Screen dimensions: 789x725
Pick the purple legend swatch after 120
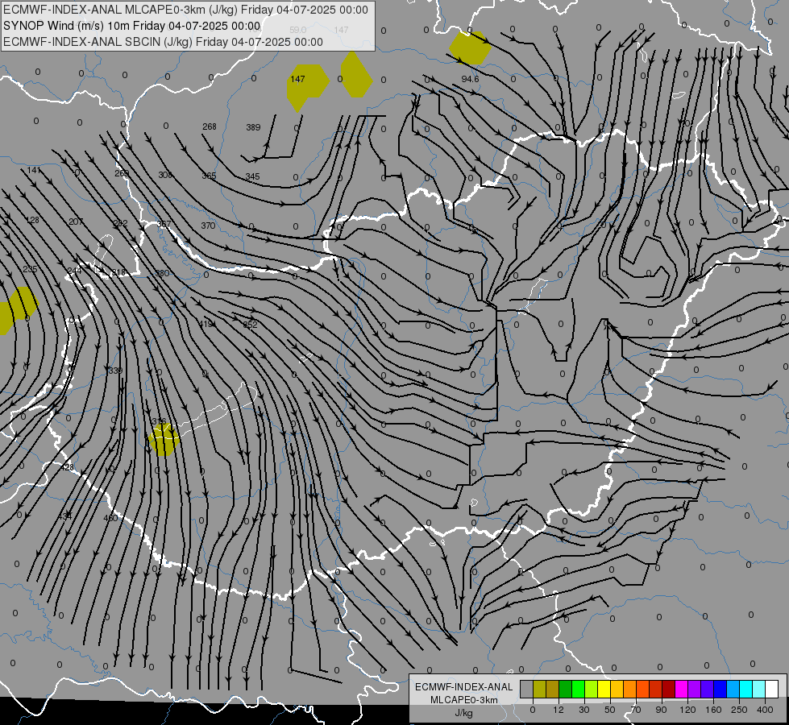pyautogui.click(x=695, y=690)
